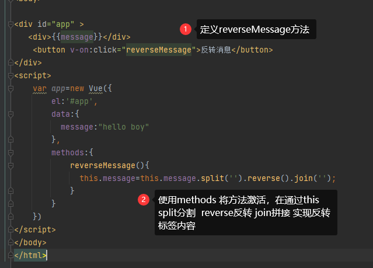Collapse the <script> block fold marker
The image size is (373, 268).
point(11,76)
